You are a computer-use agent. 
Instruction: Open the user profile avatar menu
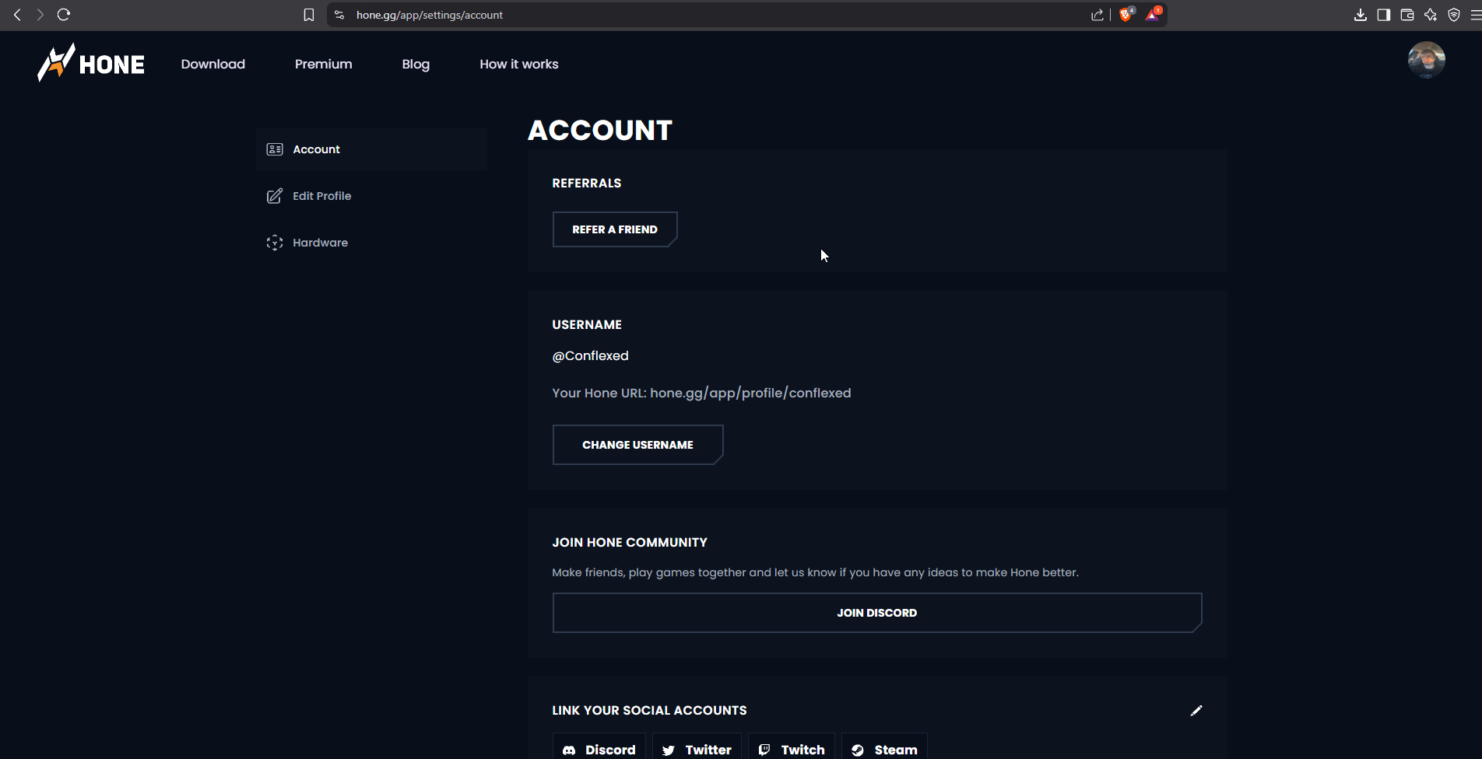coord(1426,61)
